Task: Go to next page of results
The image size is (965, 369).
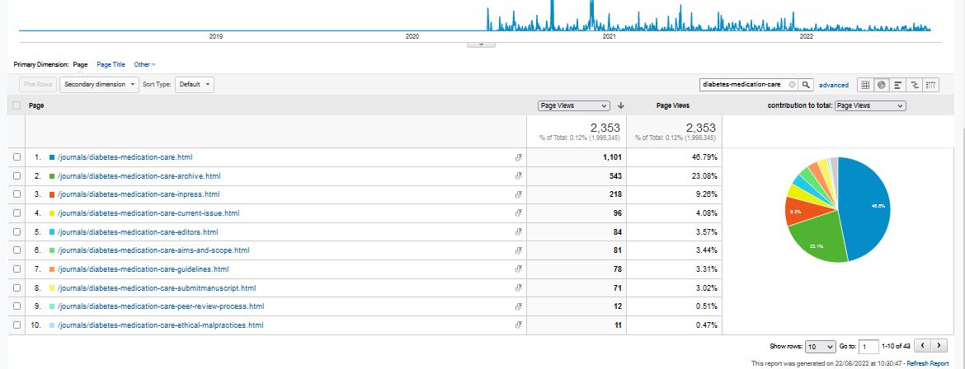Action: tap(939, 346)
